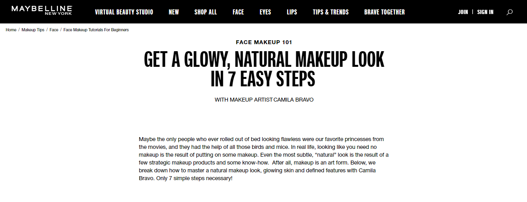Open the Tips & Trends menu
The height and width of the screenshot is (202, 527).
click(x=330, y=12)
